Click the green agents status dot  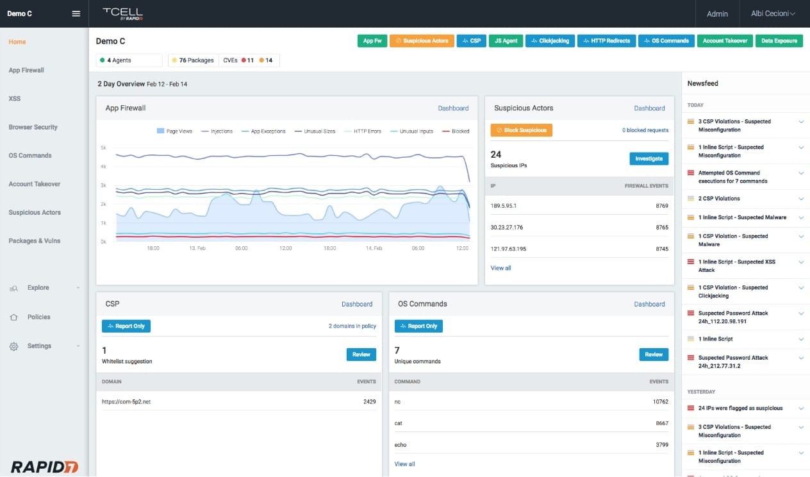click(104, 60)
